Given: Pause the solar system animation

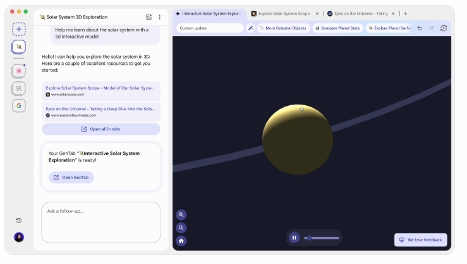Looking at the screenshot, I should (294, 238).
